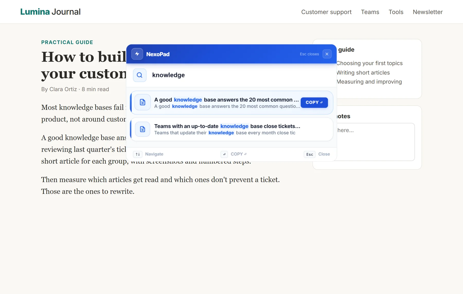The width and height of the screenshot is (463, 294).
Task: Click byline "By Clara Ortiz · 8 min read"
Action: pos(75,89)
